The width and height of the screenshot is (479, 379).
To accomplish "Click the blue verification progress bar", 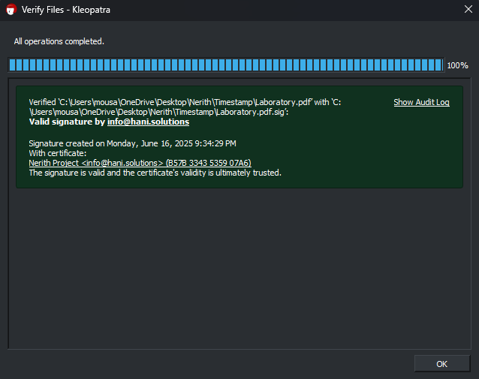I will tap(225, 65).
